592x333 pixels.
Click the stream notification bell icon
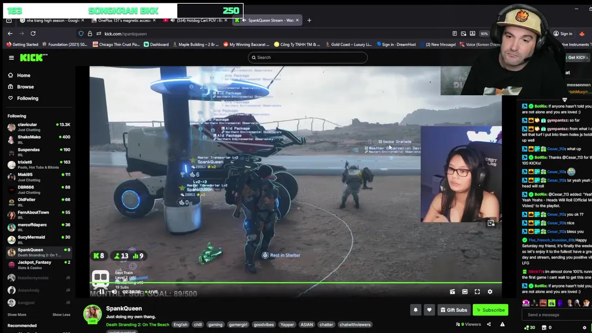(415, 310)
